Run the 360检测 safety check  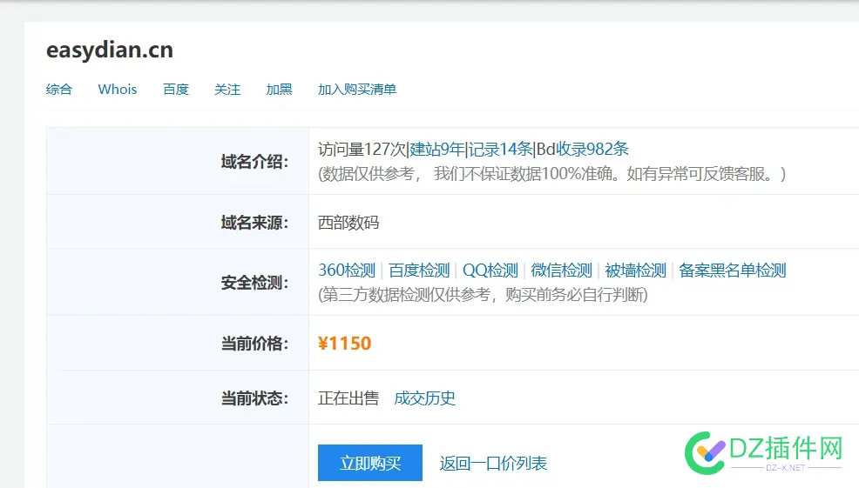click(347, 271)
